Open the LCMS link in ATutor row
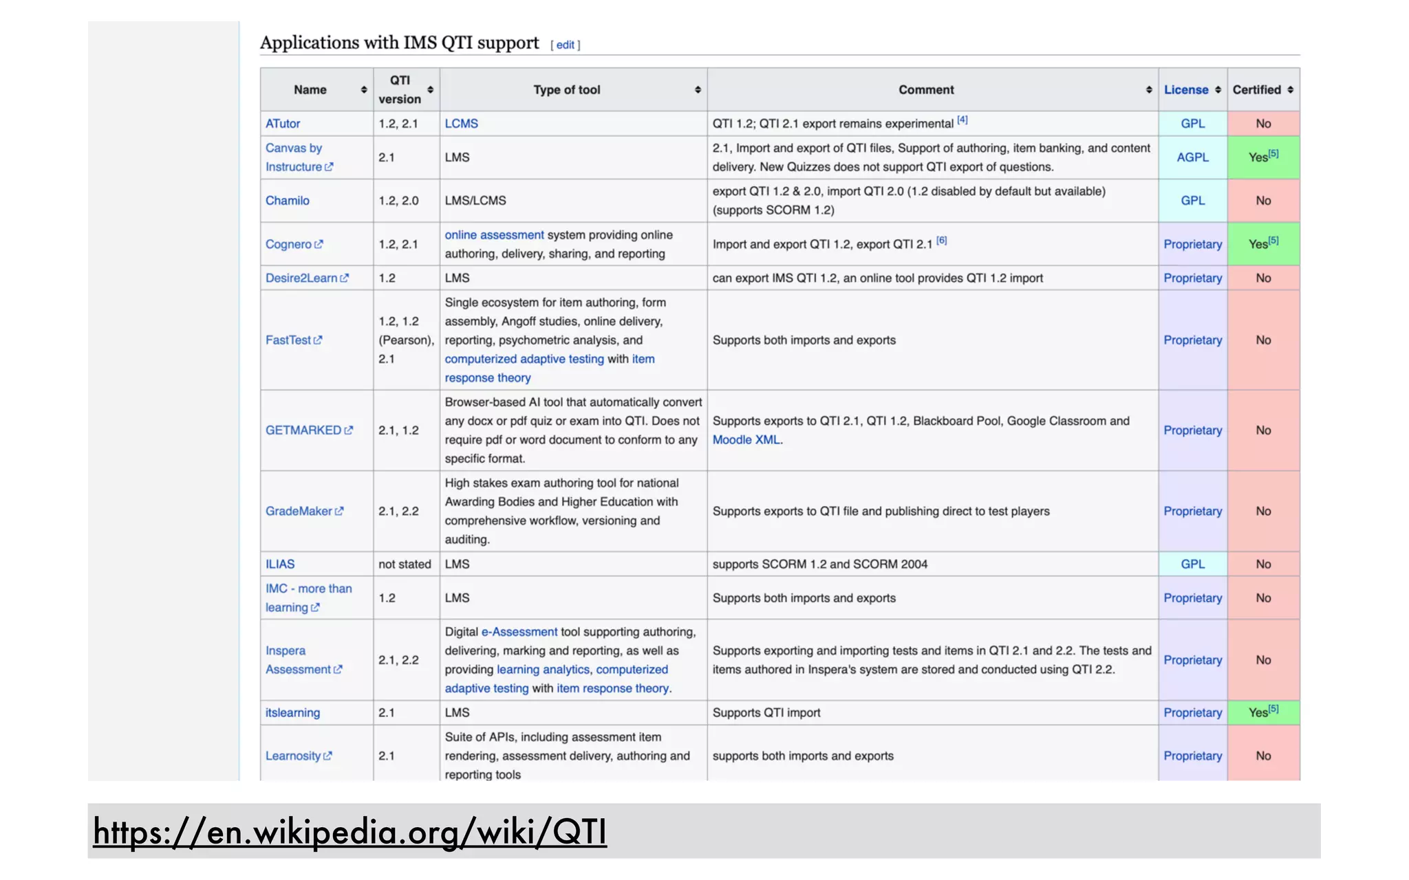 click(x=461, y=124)
